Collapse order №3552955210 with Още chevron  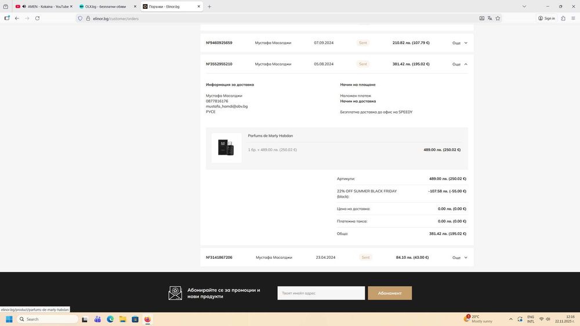point(460,64)
